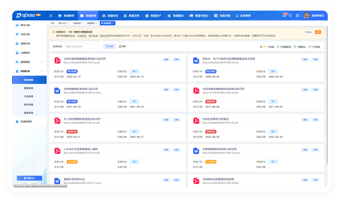Open 行业标准 in the sidebar
Viewport: 340px width, 202px height.
point(29,96)
